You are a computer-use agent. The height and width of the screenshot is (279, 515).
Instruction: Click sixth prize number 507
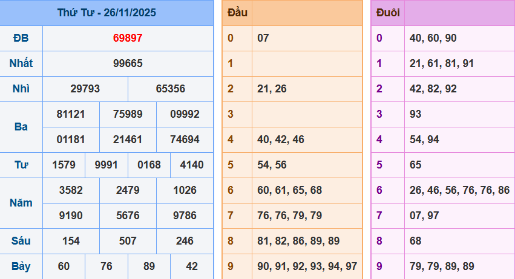pyautogui.click(x=128, y=241)
